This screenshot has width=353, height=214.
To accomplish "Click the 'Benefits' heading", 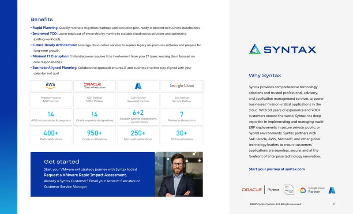I will click(x=41, y=19).
